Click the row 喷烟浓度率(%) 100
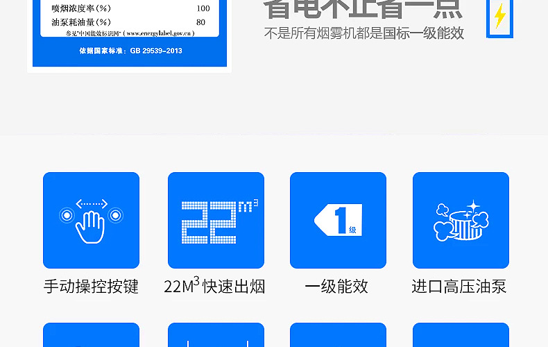The width and height of the screenshot is (548, 347). (130, 8)
